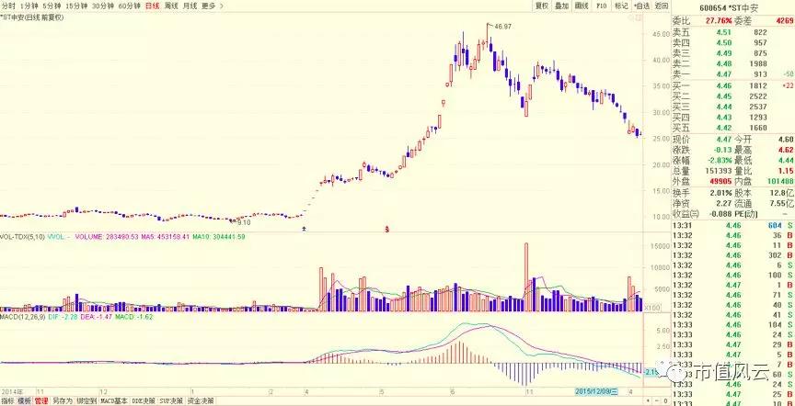Screen dimensions: 795x406
Task: Click the 卖三 ask row at 4.49
Action: coord(732,53)
